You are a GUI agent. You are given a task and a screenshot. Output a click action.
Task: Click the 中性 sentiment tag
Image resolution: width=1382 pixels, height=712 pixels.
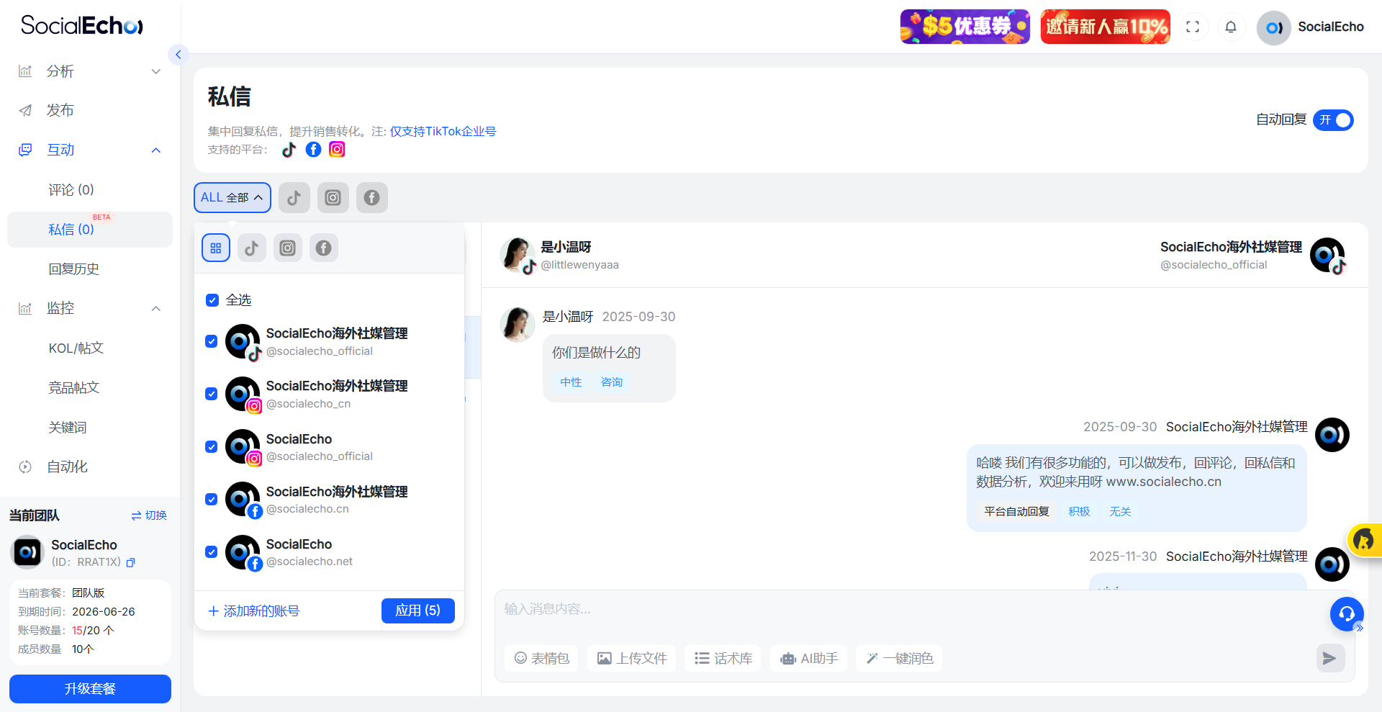coord(571,382)
